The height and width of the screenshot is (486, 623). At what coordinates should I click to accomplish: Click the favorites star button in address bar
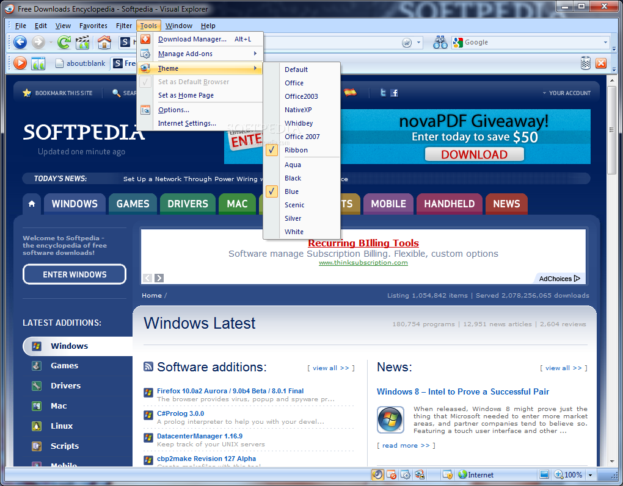click(x=407, y=43)
